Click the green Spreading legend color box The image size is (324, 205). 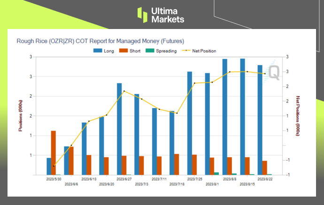tap(150, 51)
